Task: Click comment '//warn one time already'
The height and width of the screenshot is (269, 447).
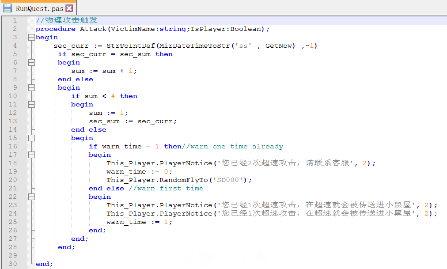Action: [x=232, y=147]
